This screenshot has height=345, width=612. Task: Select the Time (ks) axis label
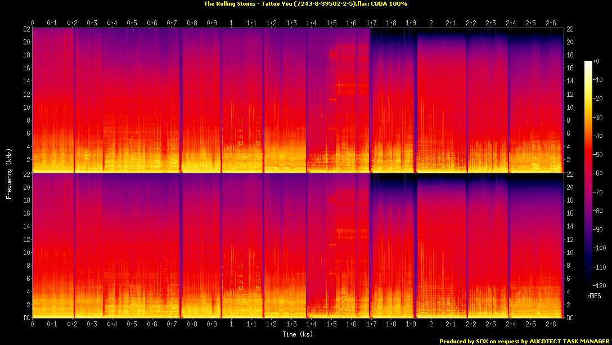coord(298,334)
